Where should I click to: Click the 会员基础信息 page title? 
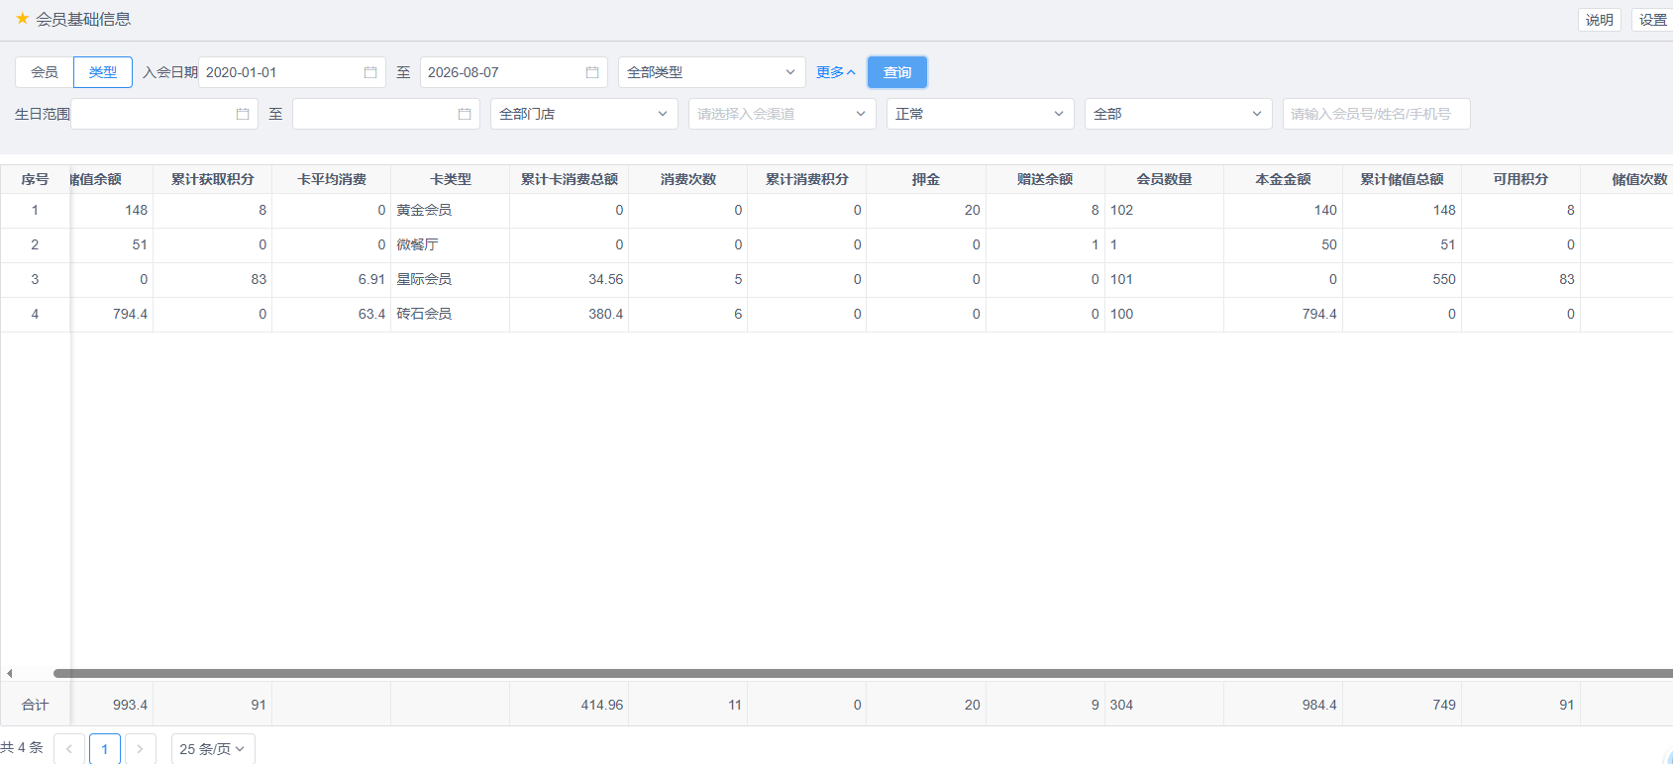point(83,19)
